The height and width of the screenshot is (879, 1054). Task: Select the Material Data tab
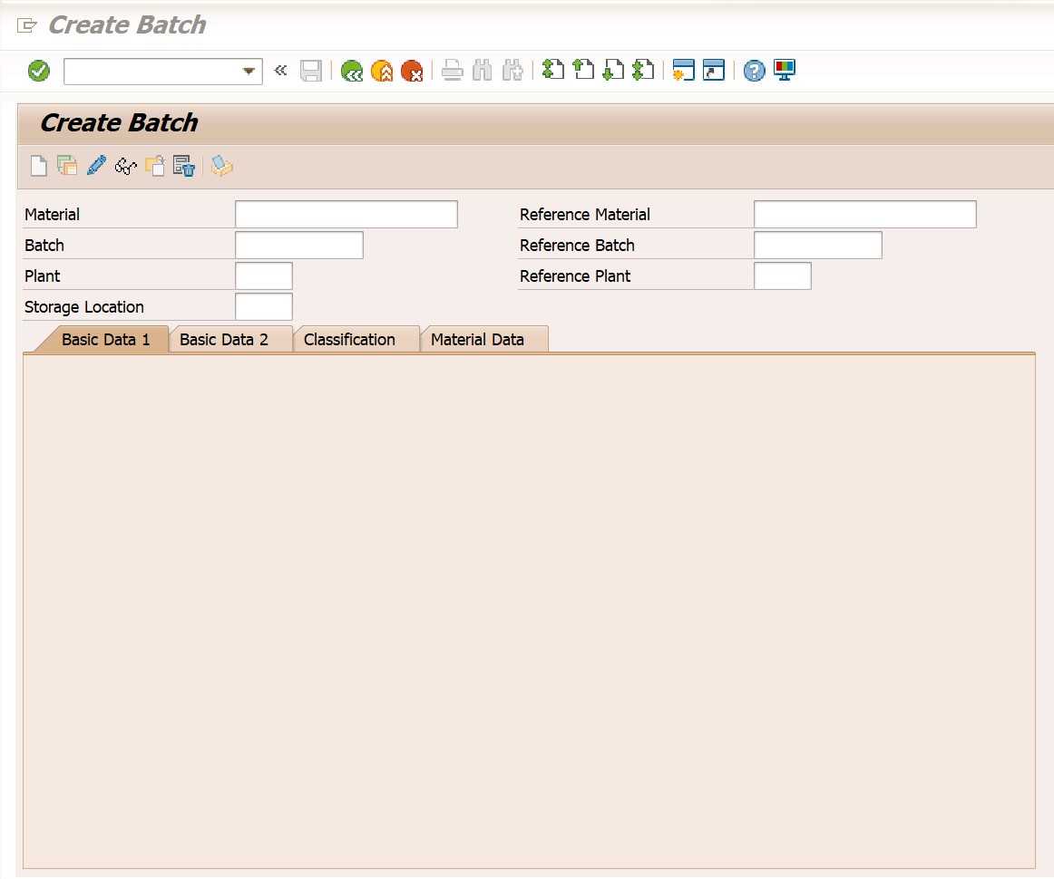click(x=477, y=340)
